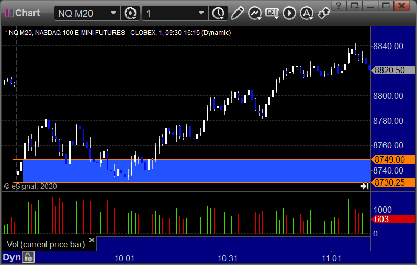Click the current price 8820.50 marker

[x=393, y=70]
